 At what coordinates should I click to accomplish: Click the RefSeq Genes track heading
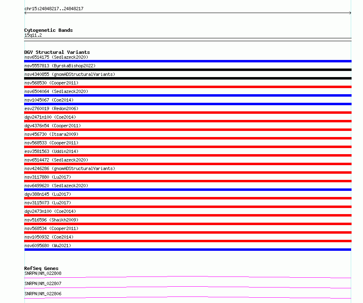[41, 268]
